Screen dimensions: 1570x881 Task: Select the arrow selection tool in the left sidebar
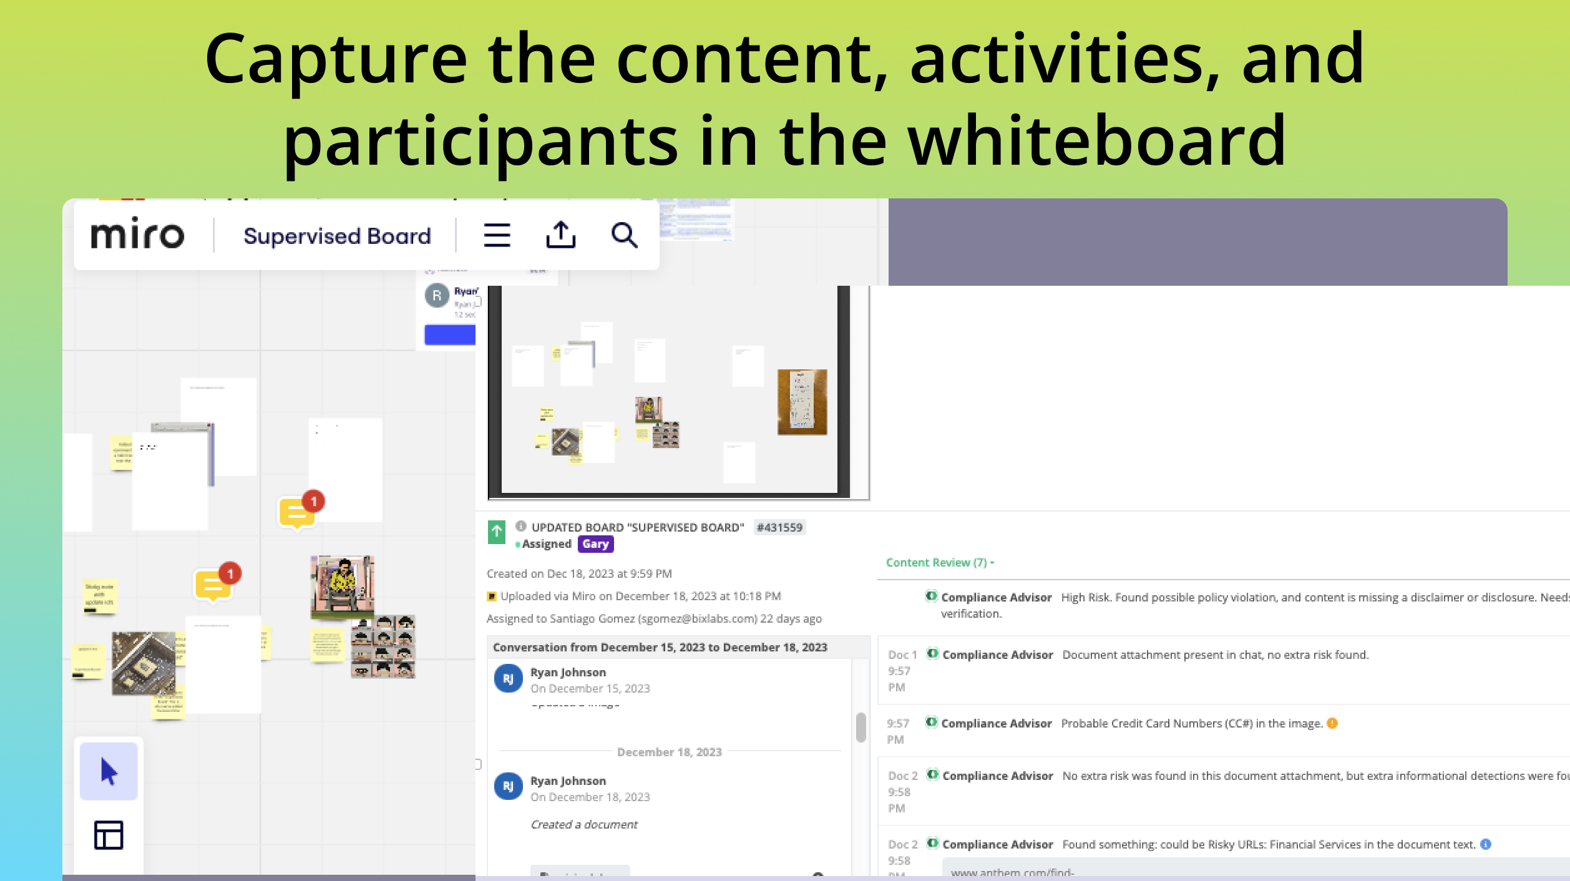point(107,771)
